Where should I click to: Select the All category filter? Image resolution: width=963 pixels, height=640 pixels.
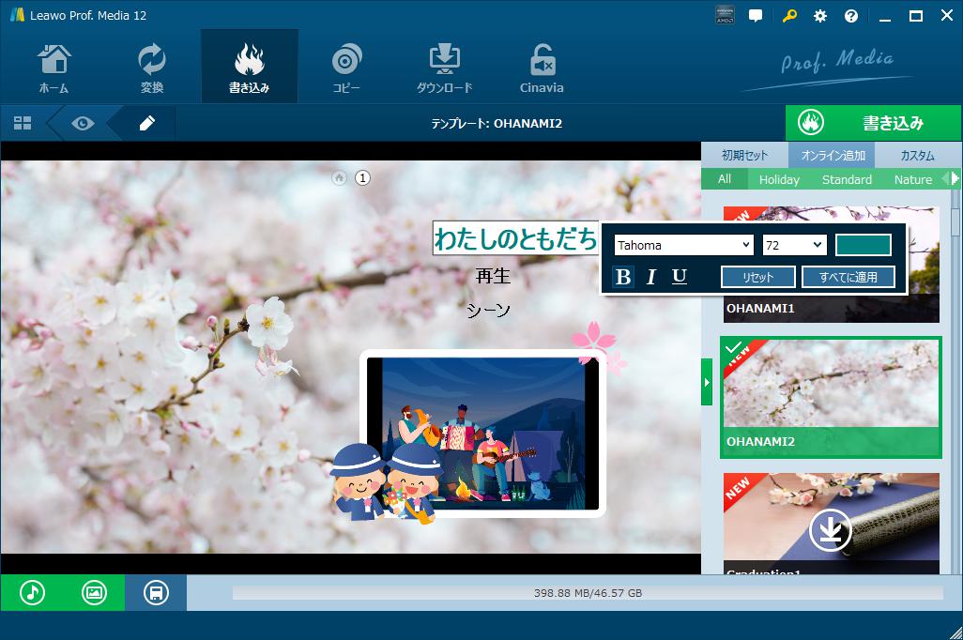[725, 179]
